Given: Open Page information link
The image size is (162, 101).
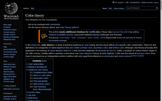Looking at the screenshot, I should (x=10, y=77).
